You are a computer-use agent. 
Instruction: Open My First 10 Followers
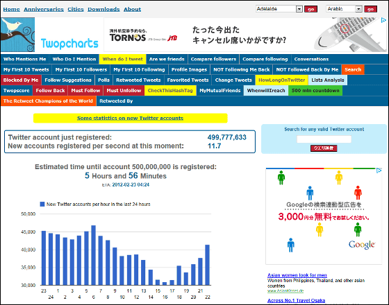click(81, 69)
